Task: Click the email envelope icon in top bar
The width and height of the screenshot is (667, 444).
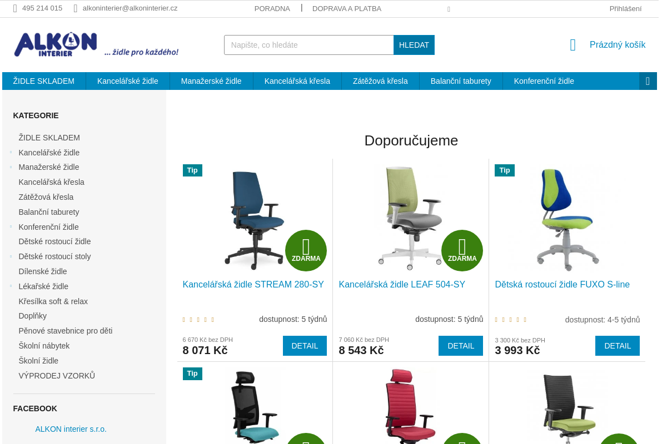Action: pos(76,8)
